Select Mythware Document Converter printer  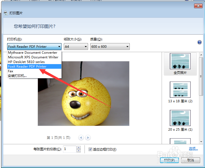34,53
